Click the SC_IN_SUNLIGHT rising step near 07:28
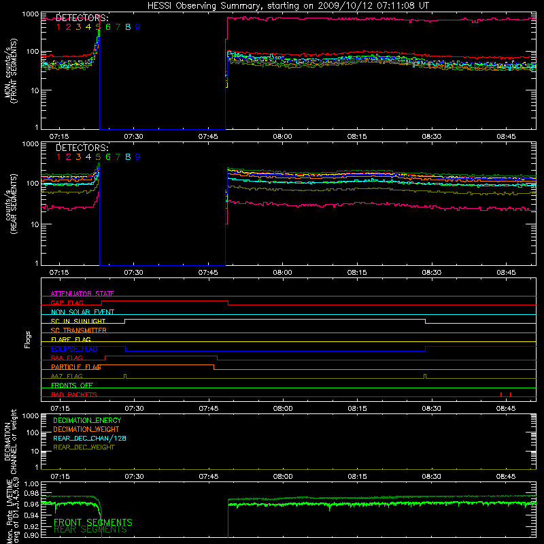Image resolution: width=544 pixels, height=544 pixels. point(125,321)
